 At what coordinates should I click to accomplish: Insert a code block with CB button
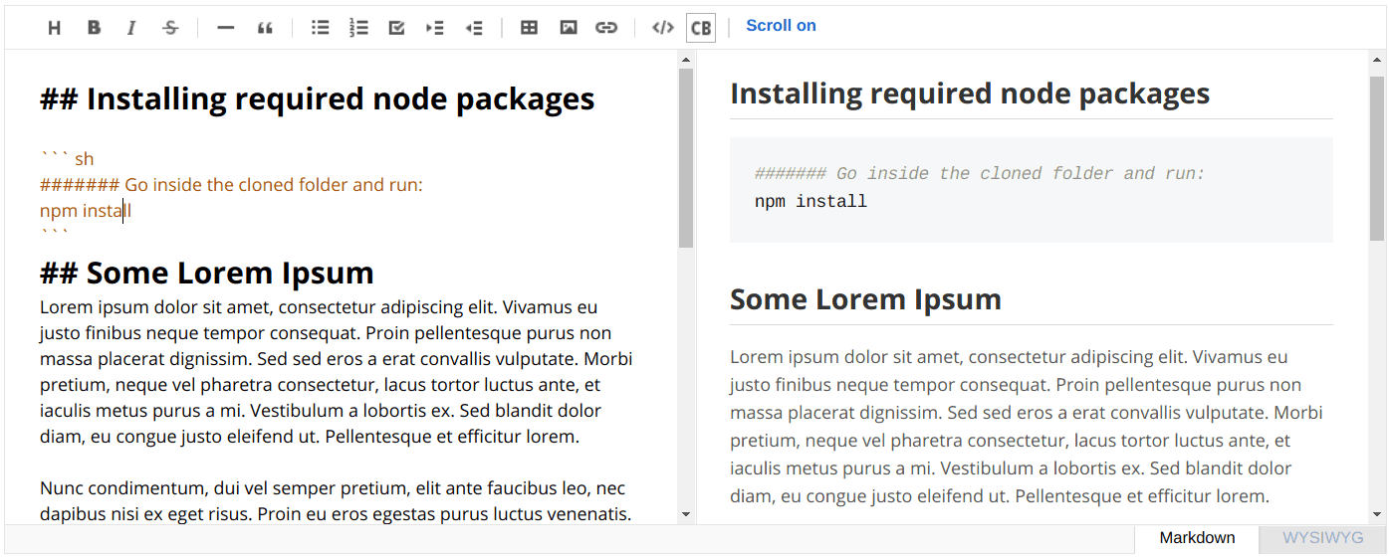701,28
